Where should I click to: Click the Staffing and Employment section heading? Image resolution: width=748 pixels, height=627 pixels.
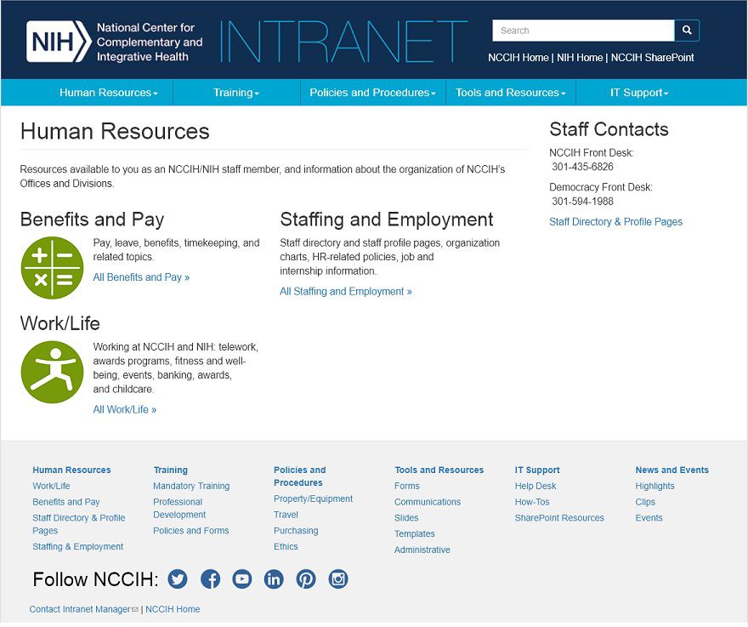(387, 219)
